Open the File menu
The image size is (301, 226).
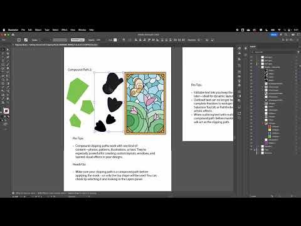coord(23,30)
